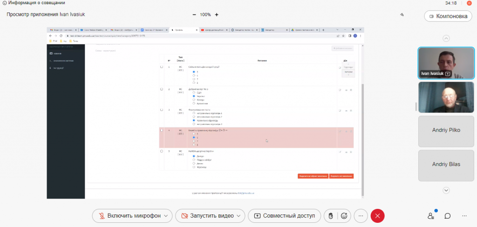
Task: Tick the checkbox for question 1
Action: pos(162,67)
